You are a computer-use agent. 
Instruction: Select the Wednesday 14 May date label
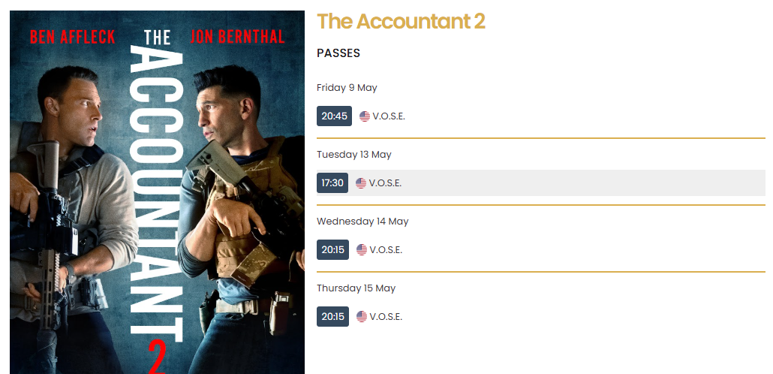point(362,222)
